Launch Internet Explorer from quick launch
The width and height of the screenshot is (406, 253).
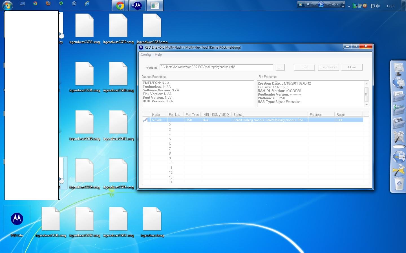pos(87,4)
